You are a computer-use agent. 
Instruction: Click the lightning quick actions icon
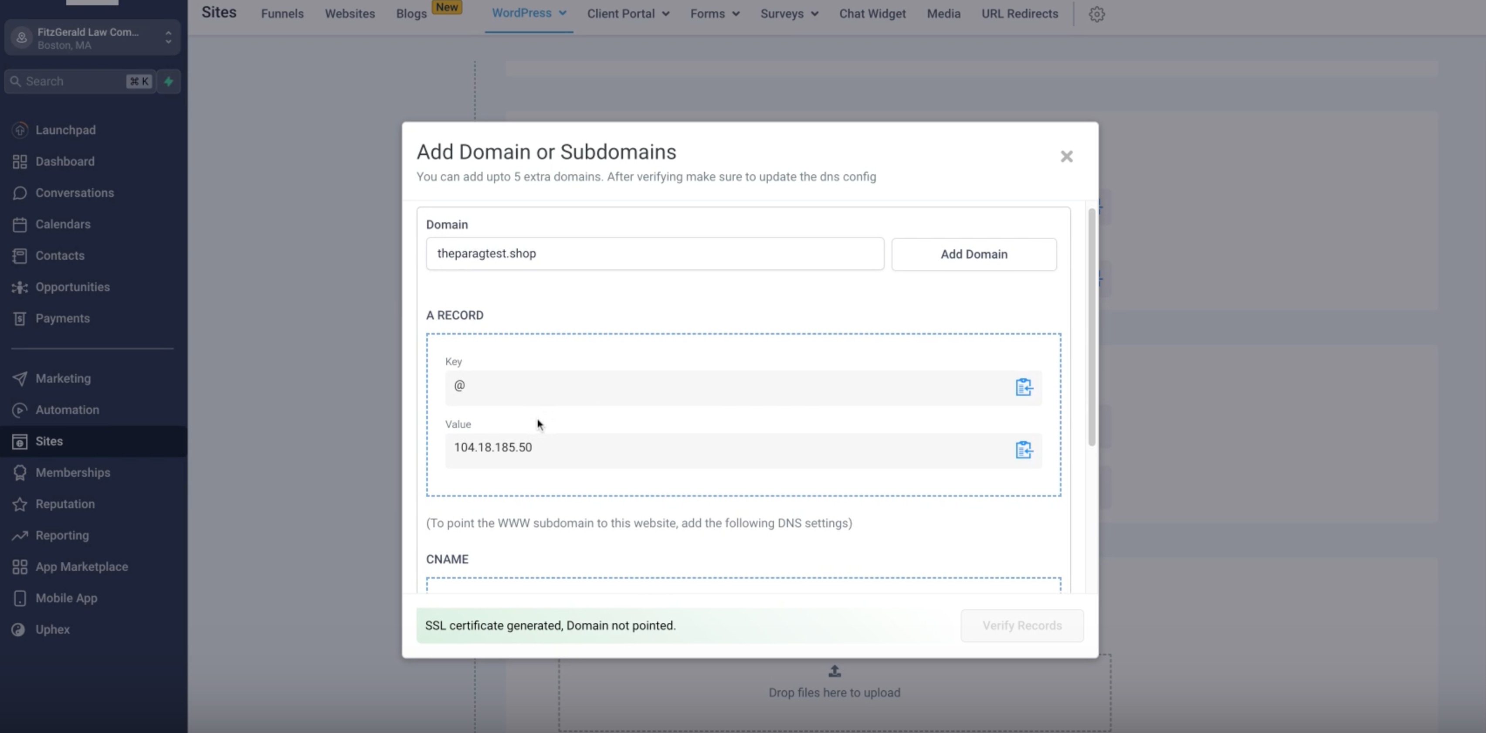169,81
